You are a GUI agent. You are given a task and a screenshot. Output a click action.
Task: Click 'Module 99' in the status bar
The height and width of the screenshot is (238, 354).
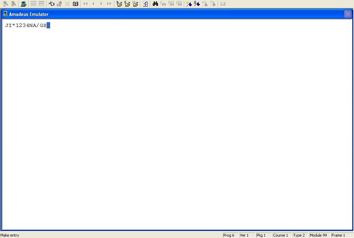click(318, 235)
